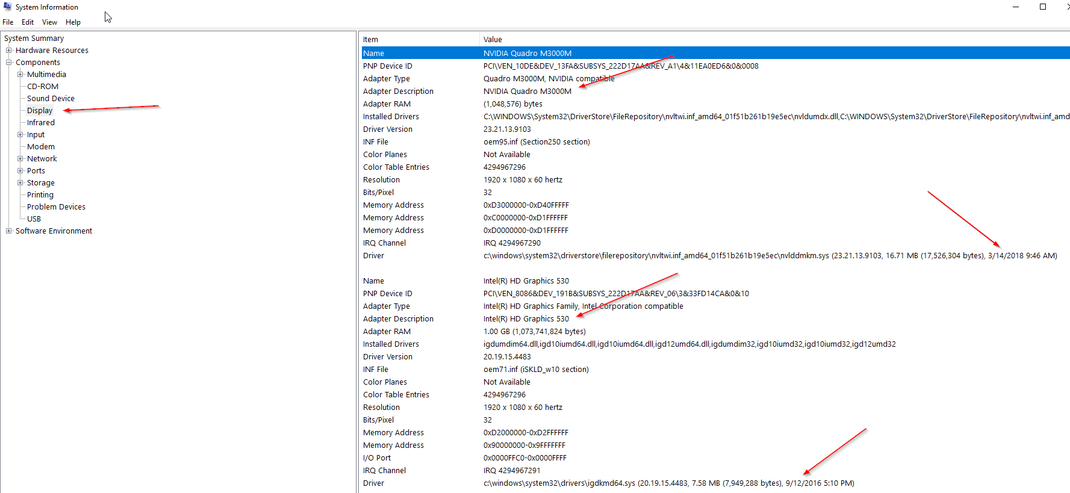
Task: Click the PCI\VEN_8086 device ID value
Action: [616, 294]
